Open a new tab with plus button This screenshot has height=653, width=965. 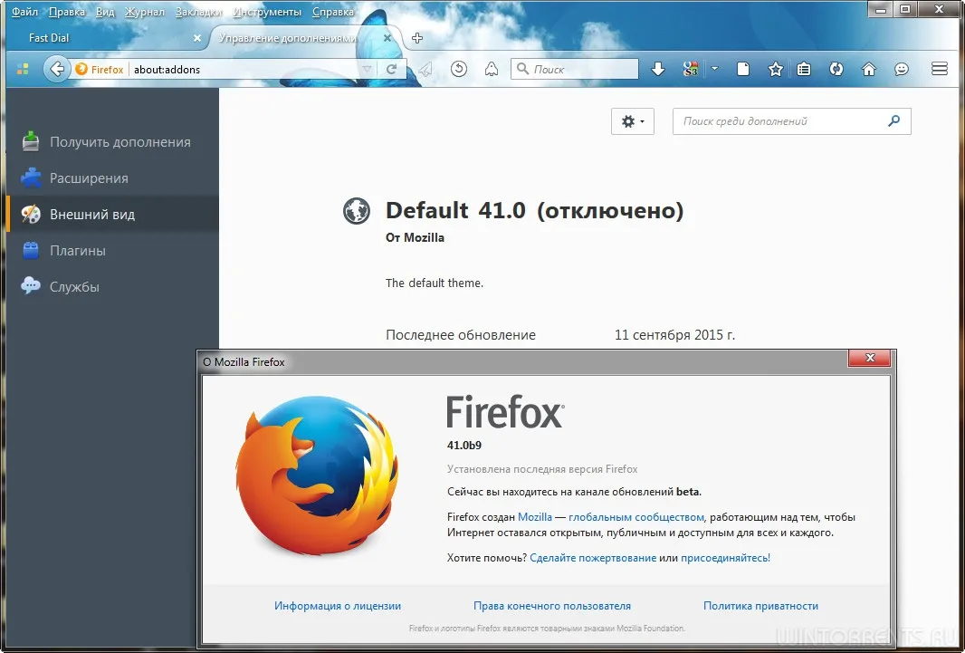point(417,38)
